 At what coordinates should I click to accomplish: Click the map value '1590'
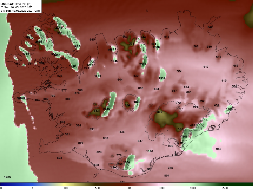pos(38,30)
